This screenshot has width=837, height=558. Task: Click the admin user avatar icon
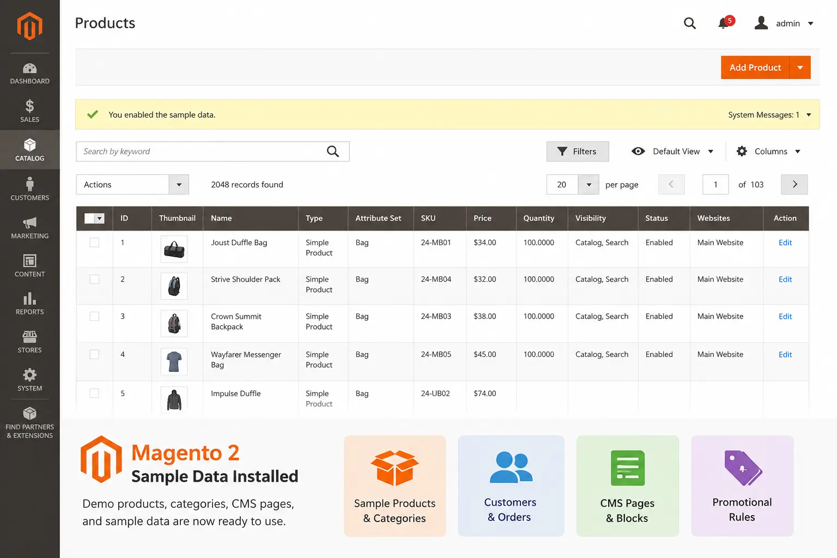(x=761, y=23)
